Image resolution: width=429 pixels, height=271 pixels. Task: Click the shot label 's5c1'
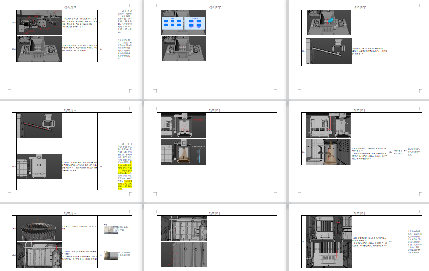(x=14, y=255)
